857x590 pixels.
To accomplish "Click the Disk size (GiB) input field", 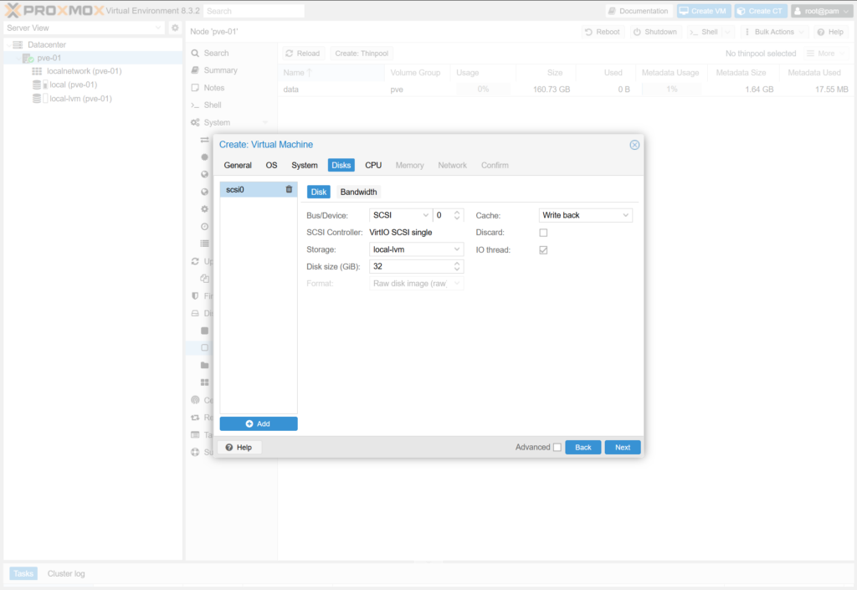I will (x=410, y=267).
